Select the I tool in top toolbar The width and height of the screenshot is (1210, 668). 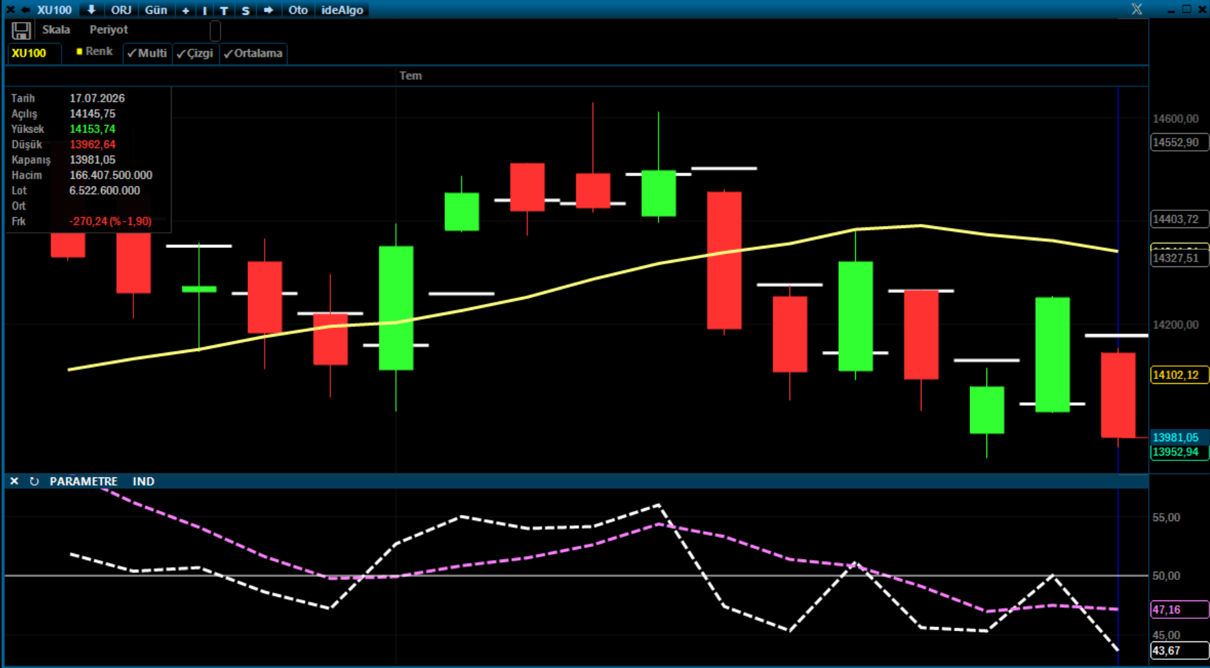click(x=204, y=10)
